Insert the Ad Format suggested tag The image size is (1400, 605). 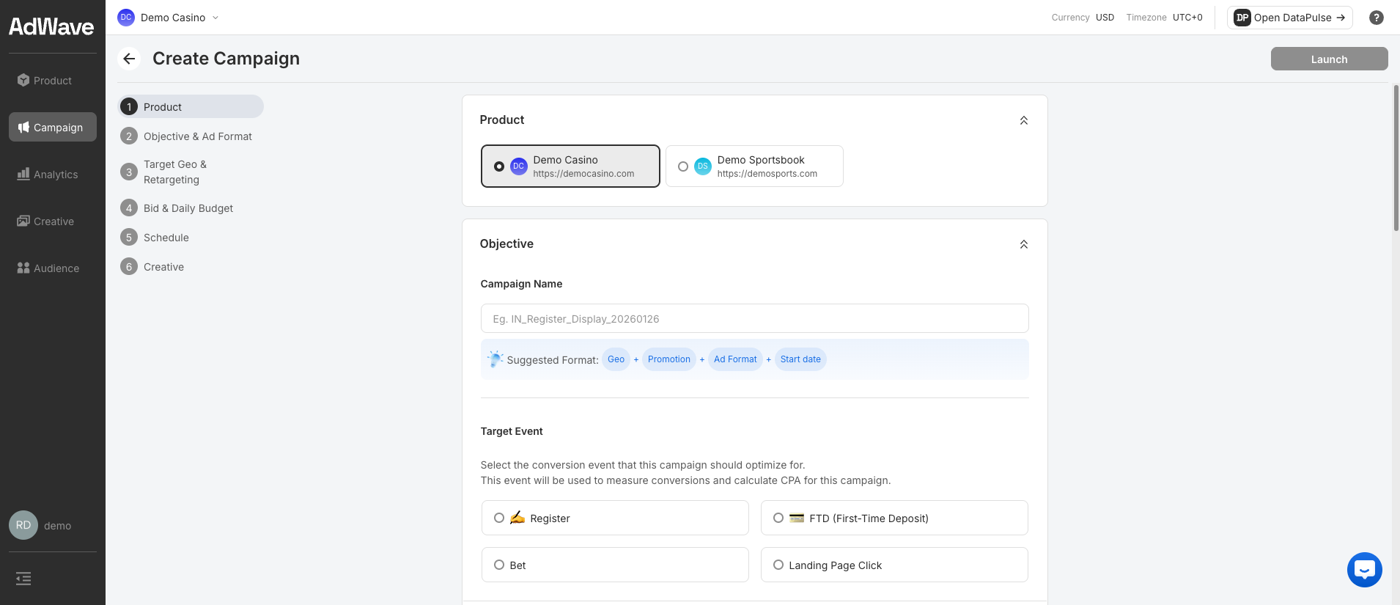[735, 359]
